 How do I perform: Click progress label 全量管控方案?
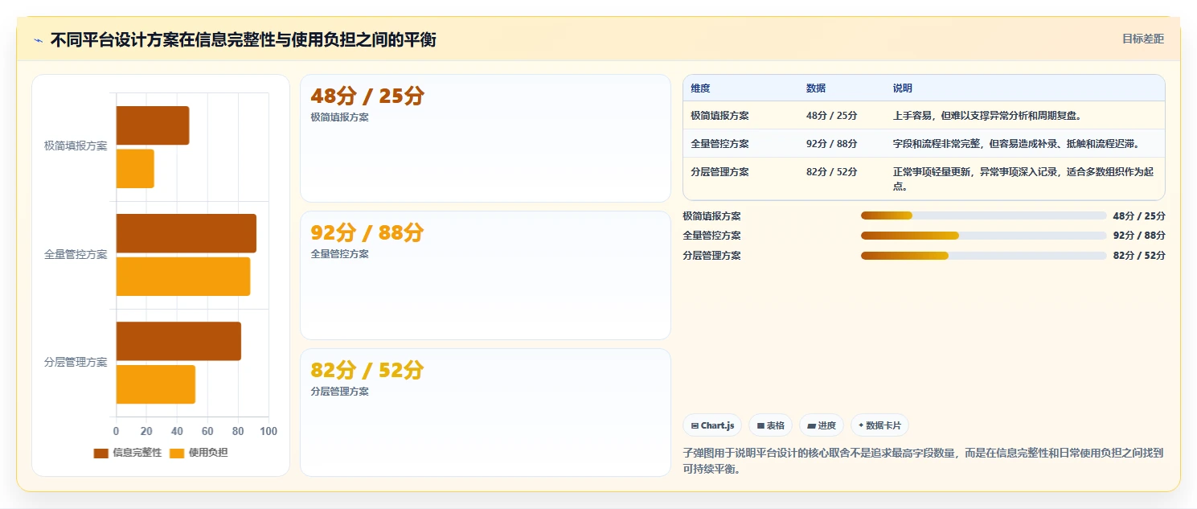point(711,236)
